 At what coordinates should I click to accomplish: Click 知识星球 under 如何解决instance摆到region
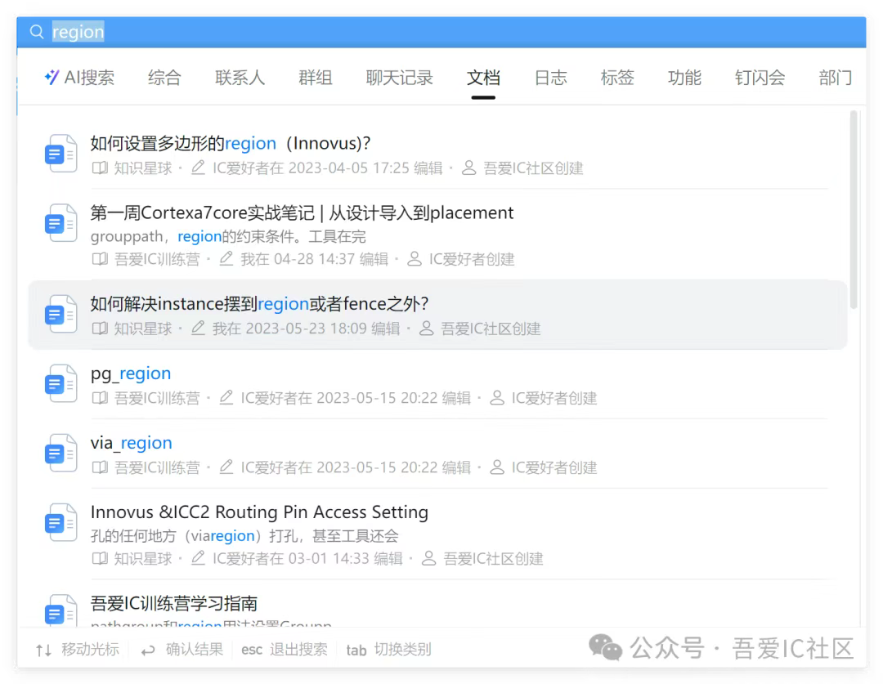[143, 329]
